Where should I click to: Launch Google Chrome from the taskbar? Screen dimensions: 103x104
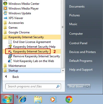pyautogui.click(x=69, y=99)
